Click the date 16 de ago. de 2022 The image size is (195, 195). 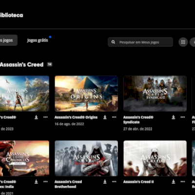(x=69, y=124)
